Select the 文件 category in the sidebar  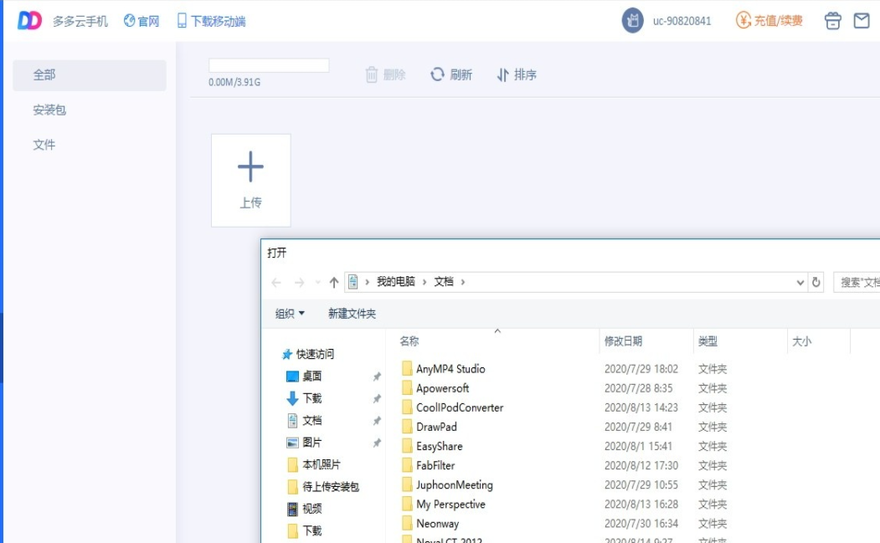(x=44, y=145)
